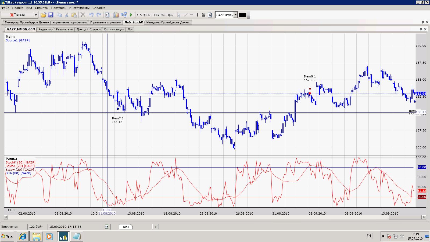Select the horizontal line drawing tool
This screenshot has height=242, width=430.
(x=192, y=15)
